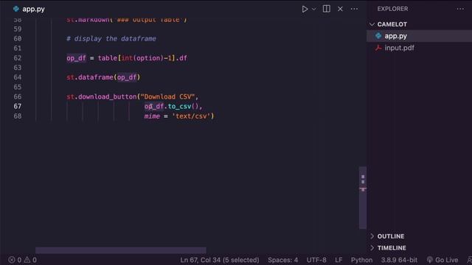Click the 'text/csv' string on line 68
The width and height of the screenshot is (472, 265).
(191, 116)
